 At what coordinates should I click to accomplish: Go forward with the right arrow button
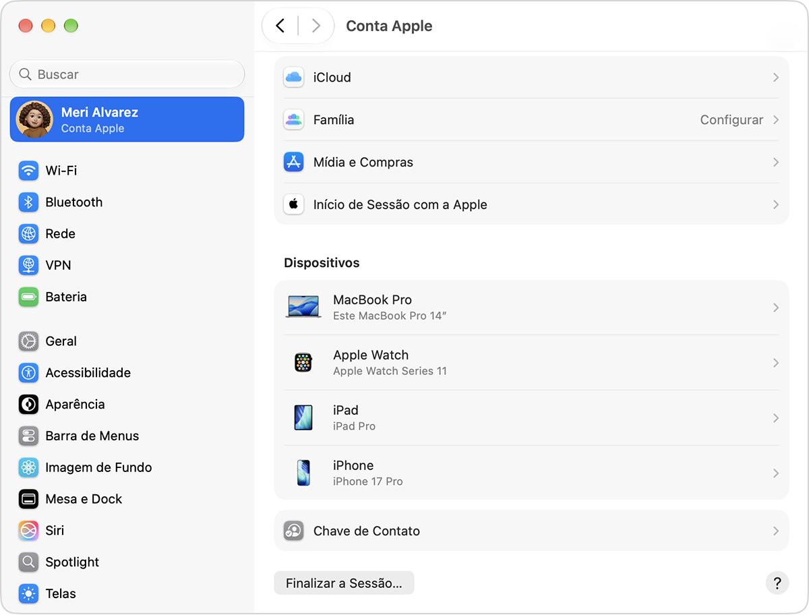point(316,26)
